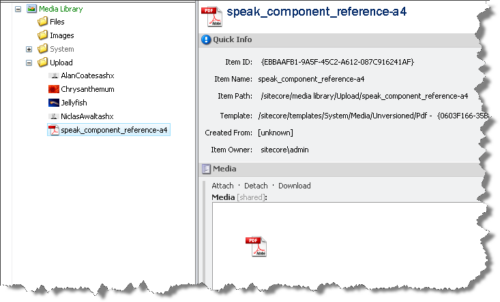Screen dimensions: 500x302
Task: Expand the System folder node
Action: tap(29, 49)
